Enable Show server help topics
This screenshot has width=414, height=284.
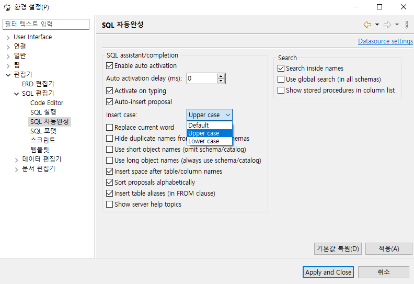click(x=110, y=205)
